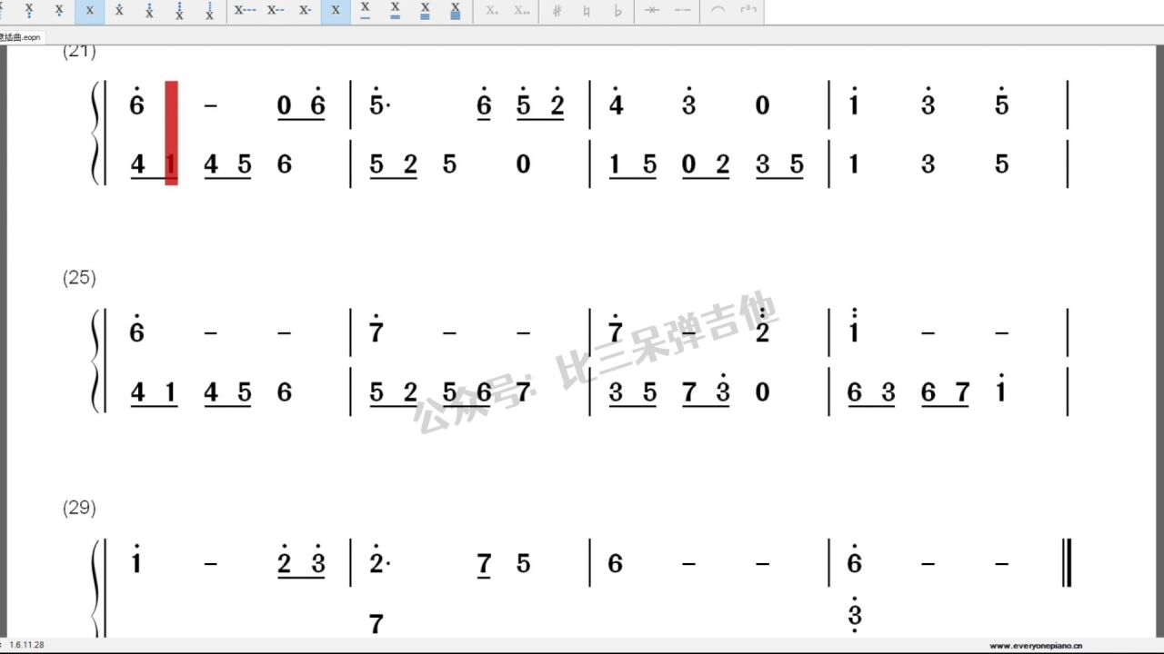The image size is (1164, 654).
Task: Click the measure label (25)
Action: pos(79,278)
